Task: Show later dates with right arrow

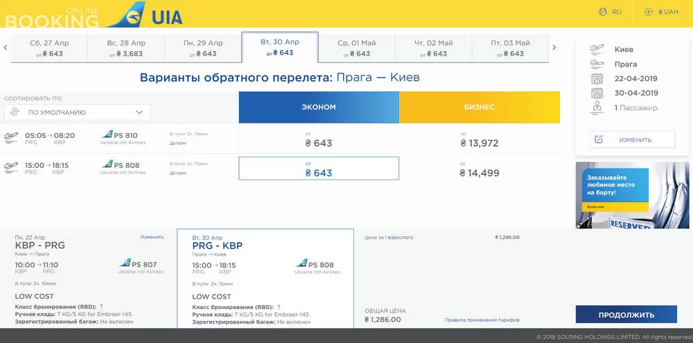Action: (x=554, y=48)
